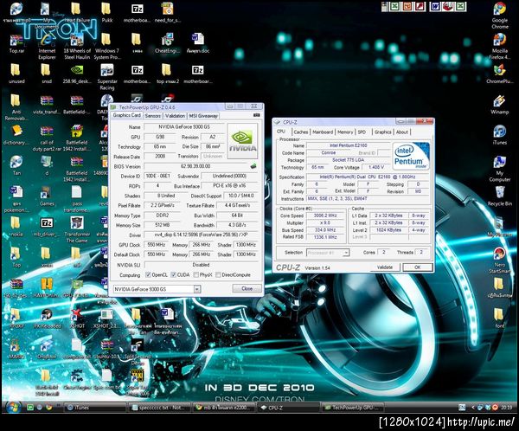Click the Word icon in Office shortcut bar

coord(435,6)
